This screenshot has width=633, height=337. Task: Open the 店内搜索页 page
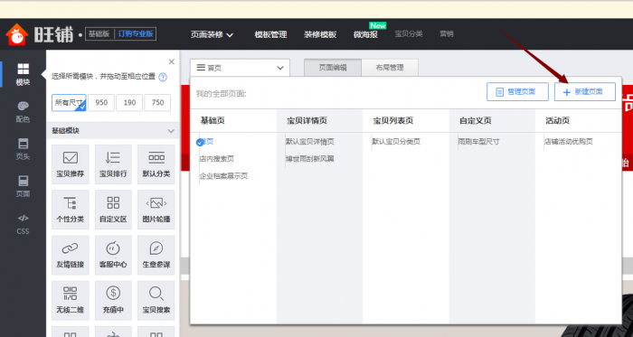click(x=216, y=159)
